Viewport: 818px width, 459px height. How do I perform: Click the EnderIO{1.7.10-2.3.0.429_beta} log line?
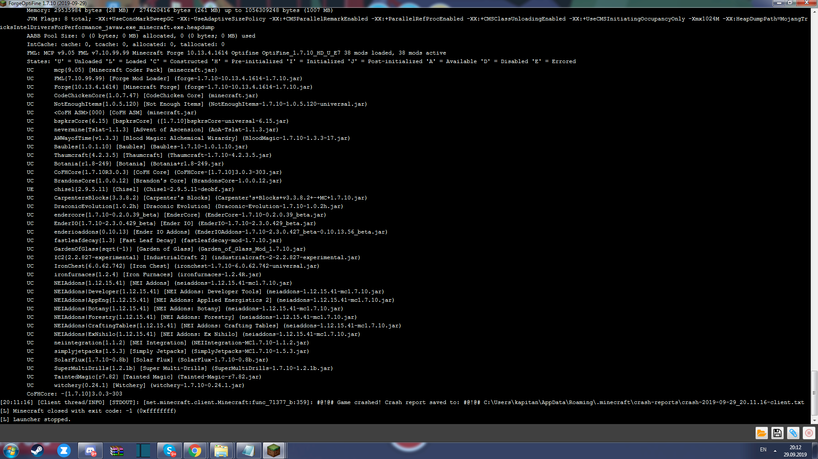[x=171, y=223]
